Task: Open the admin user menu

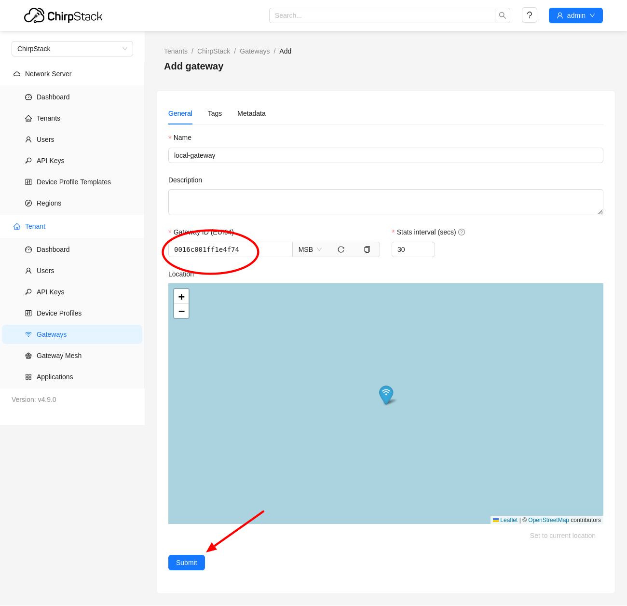Action: tap(575, 15)
